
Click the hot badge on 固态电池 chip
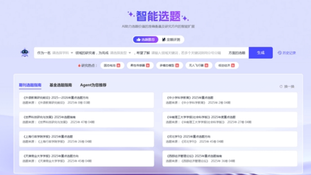[119, 66]
